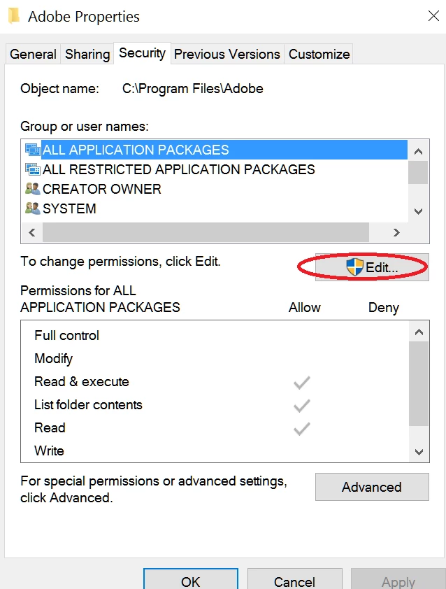This screenshot has width=446, height=589.
Task: Switch to the Sharing tab
Action: tap(87, 54)
